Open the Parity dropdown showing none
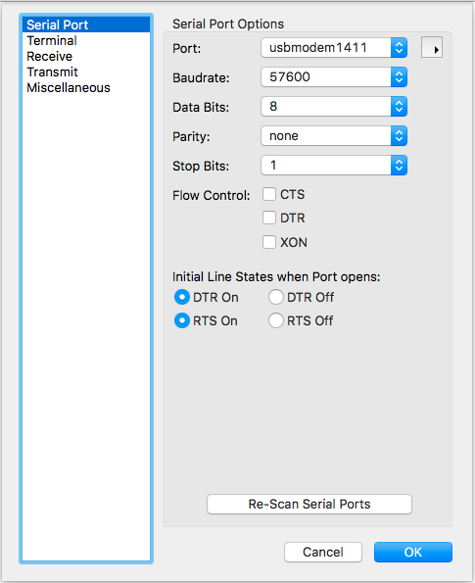This screenshot has width=475, height=583. tap(334, 136)
